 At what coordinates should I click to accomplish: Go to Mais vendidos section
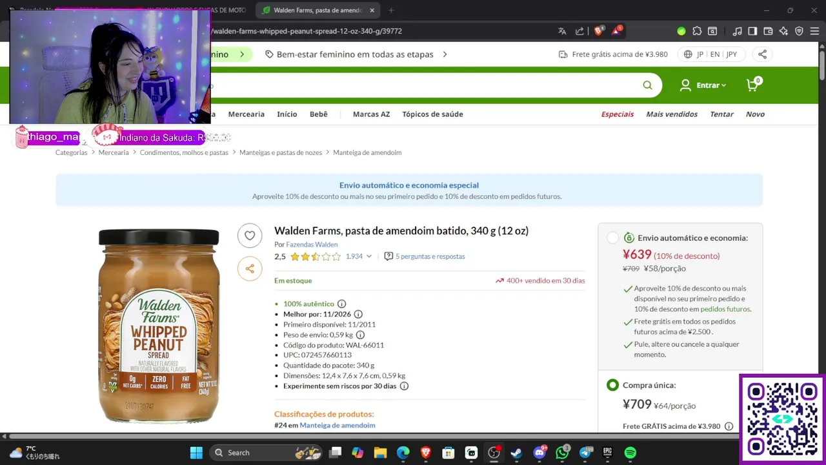[672, 114]
